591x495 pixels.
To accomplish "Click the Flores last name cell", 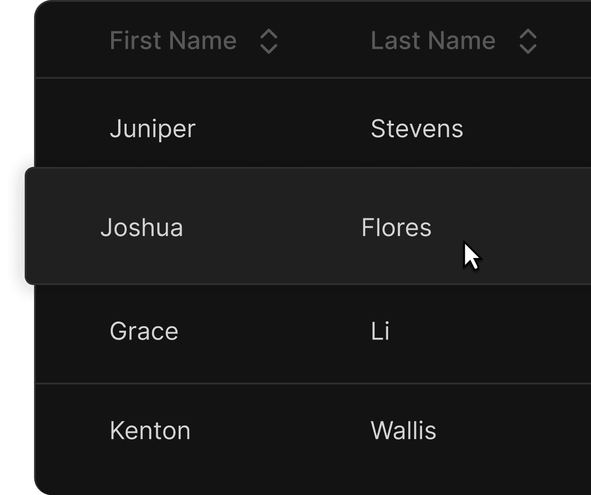I will [396, 228].
